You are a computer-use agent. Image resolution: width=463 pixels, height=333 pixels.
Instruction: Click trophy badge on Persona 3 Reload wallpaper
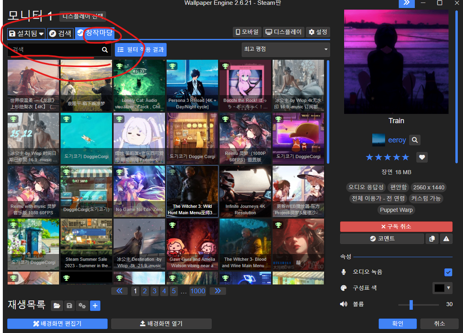[x=172, y=66]
